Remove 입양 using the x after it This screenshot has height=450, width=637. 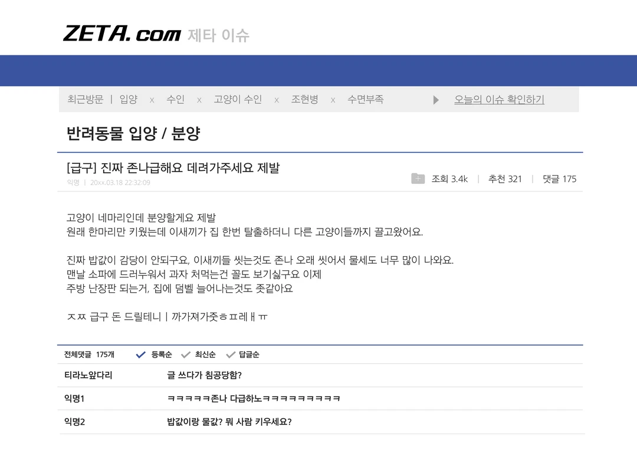coord(152,100)
